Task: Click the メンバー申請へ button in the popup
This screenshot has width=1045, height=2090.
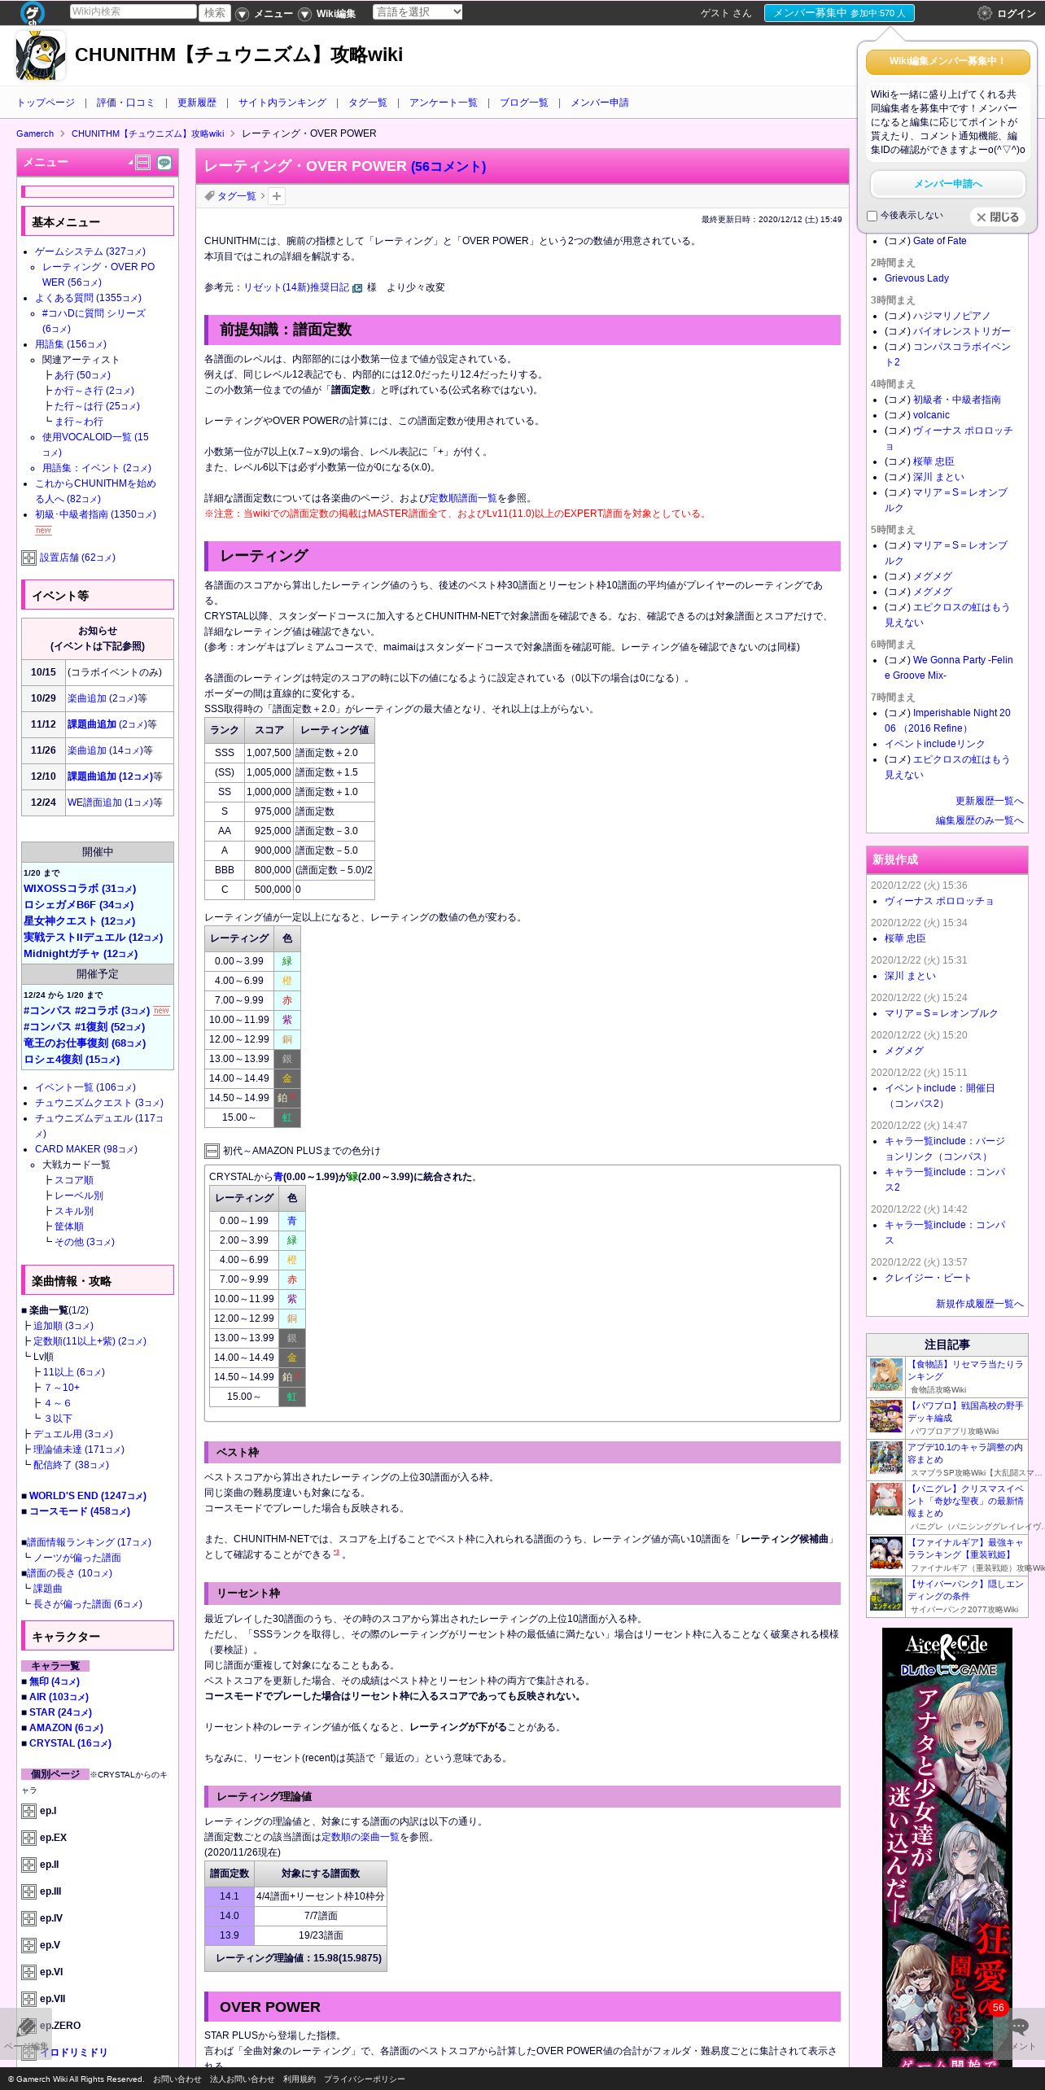Action: click(x=948, y=184)
